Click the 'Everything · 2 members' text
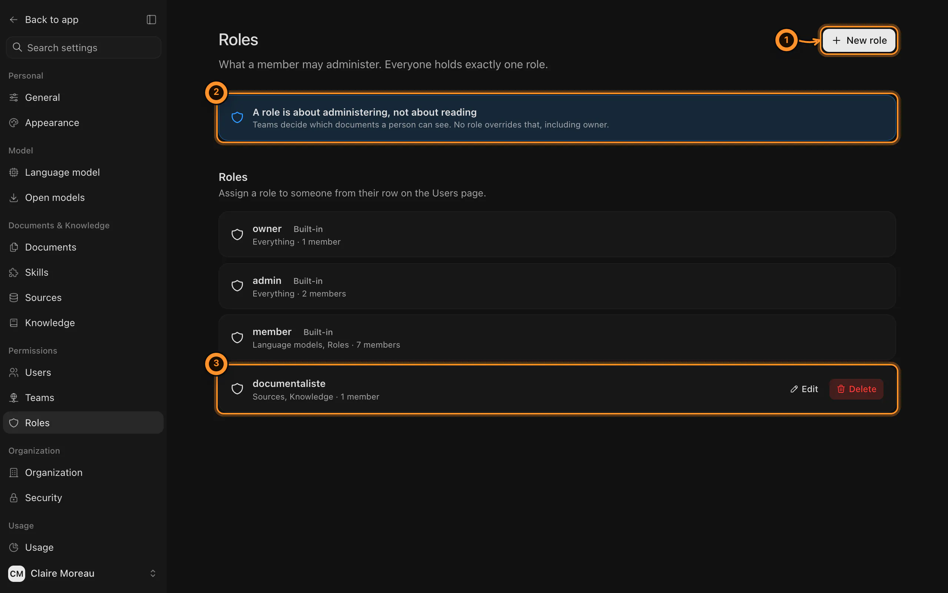948x593 pixels. [299, 294]
